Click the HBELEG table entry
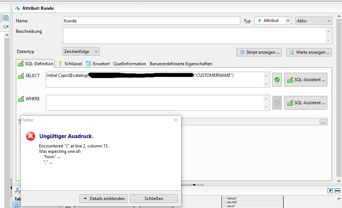 (231, 198)
